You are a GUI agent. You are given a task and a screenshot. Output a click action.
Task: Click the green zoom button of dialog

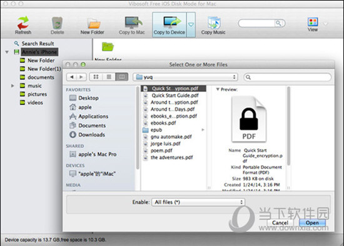(83, 64)
